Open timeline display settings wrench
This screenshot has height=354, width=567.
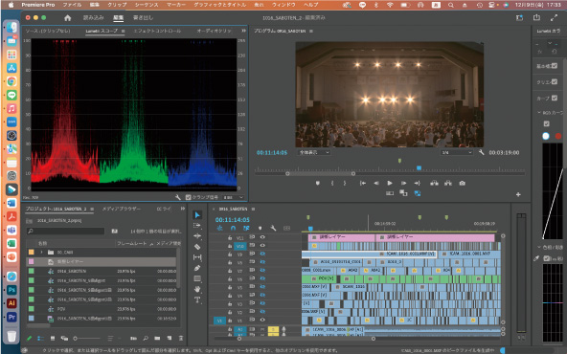pyautogui.click(x=273, y=228)
